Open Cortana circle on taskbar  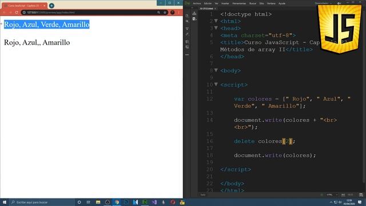[79, 202]
